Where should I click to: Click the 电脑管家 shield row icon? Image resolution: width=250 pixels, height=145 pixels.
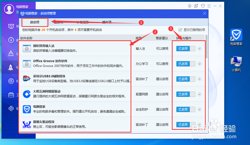pyautogui.click(x=27, y=109)
